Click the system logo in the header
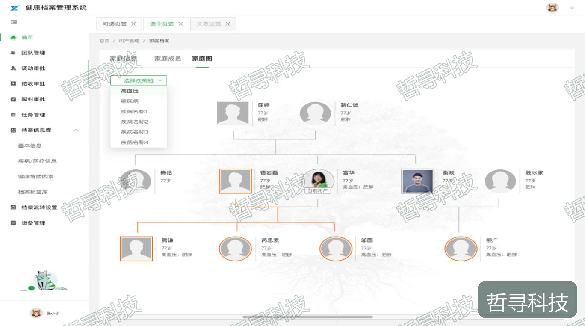Viewport: 585px width, 326px height. [x=15, y=8]
